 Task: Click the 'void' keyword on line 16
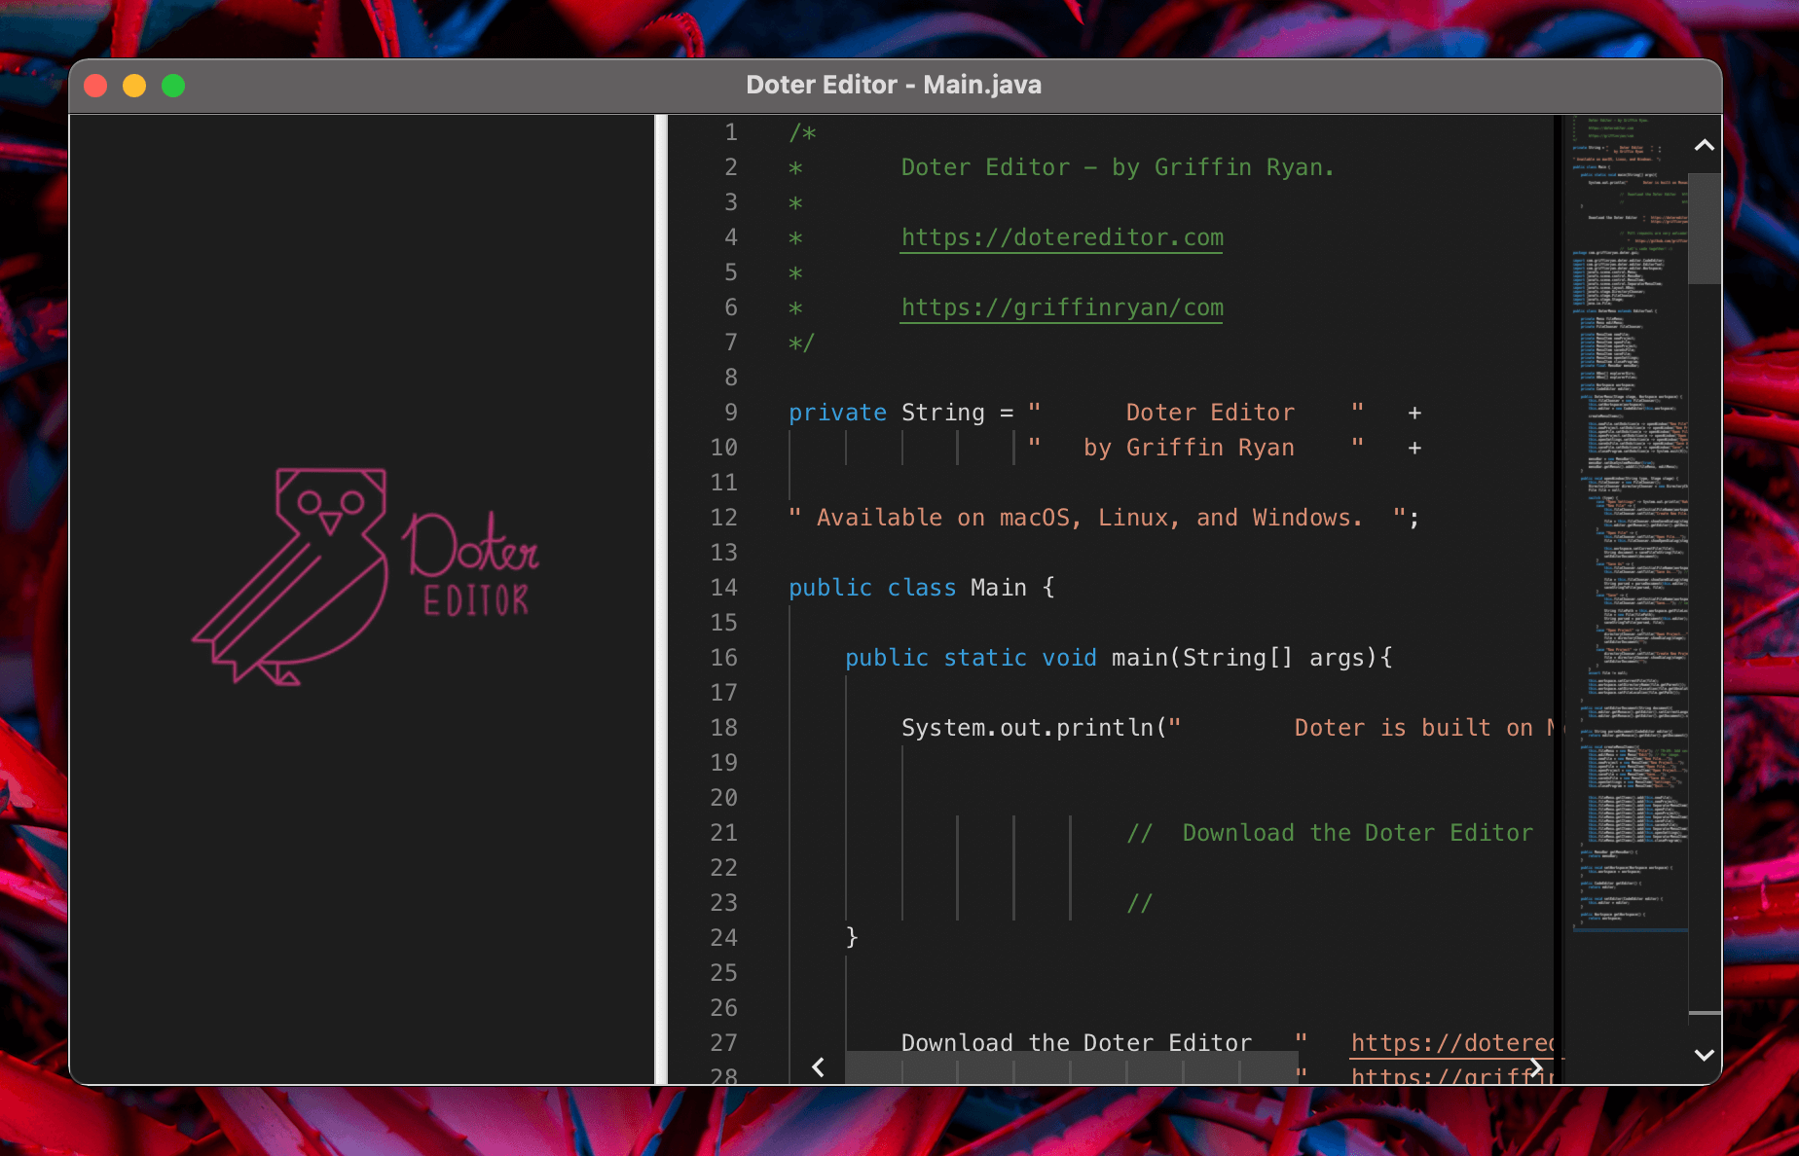[1069, 658]
